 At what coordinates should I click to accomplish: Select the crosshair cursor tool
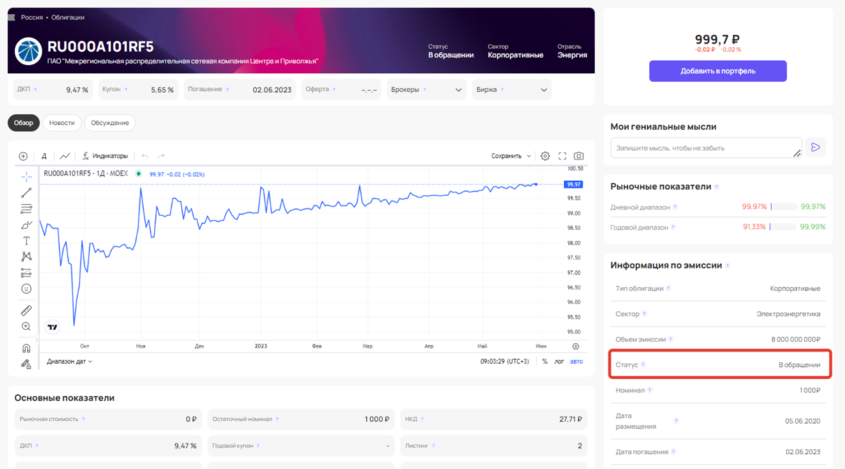tap(26, 177)
